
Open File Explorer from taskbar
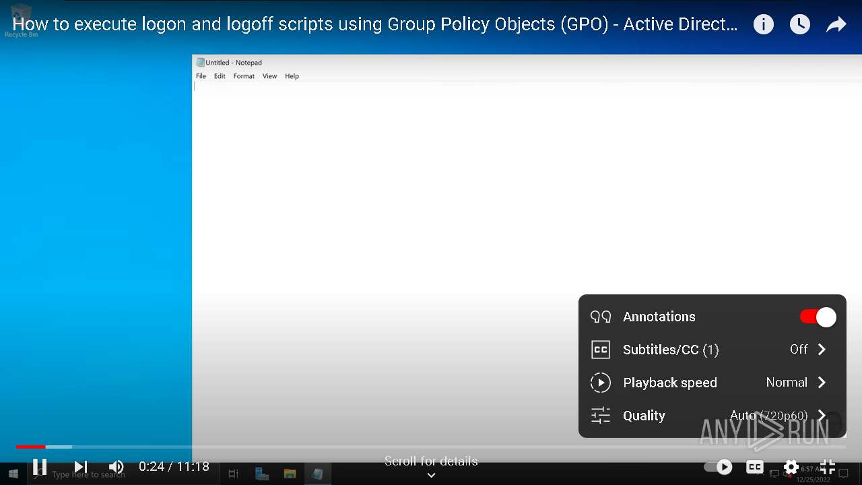(x=290, y=474)
